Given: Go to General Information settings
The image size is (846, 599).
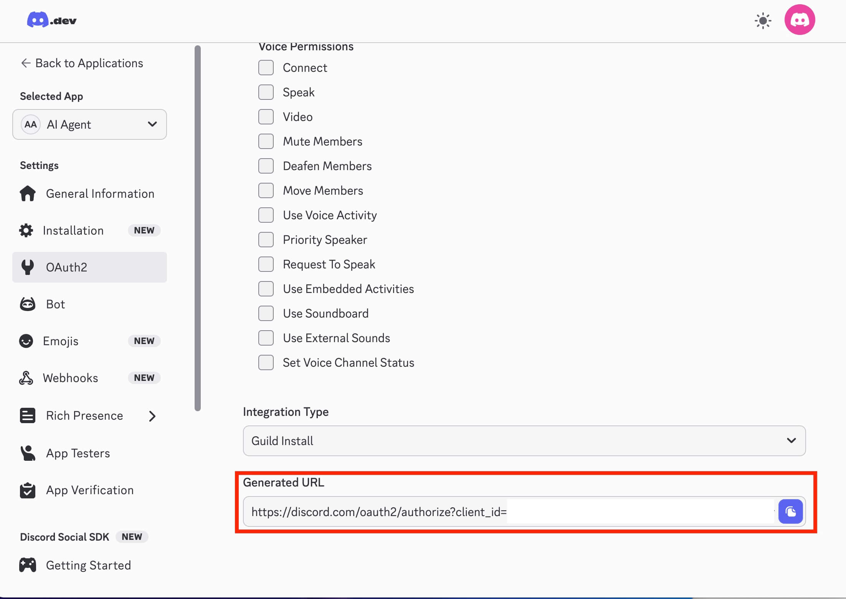Looking at the screenshot, I should tap(100, 194).
